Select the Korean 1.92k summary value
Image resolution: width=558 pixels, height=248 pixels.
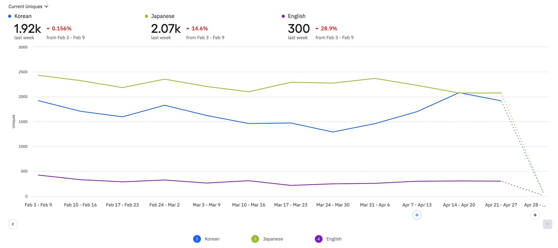[28, 29]
